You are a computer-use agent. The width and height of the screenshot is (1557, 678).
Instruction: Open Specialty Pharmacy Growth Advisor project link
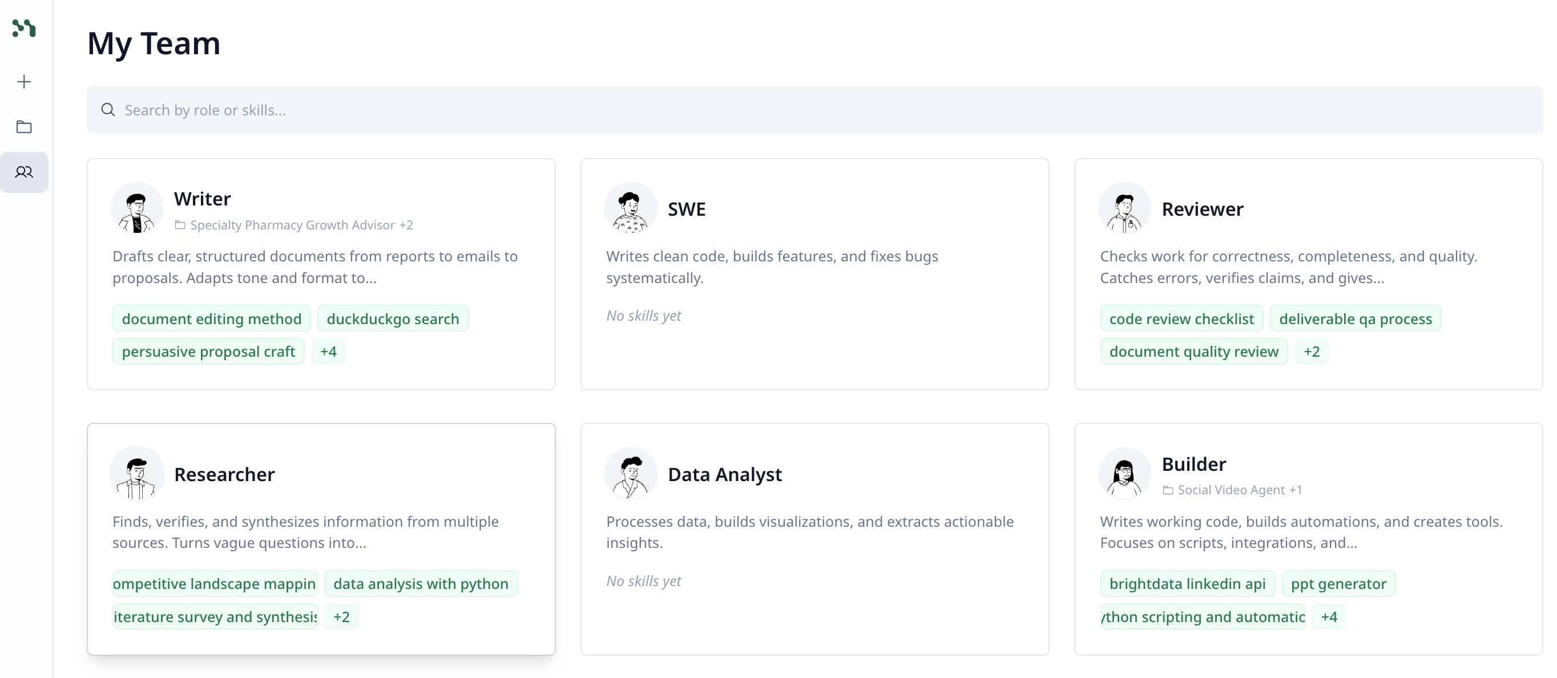click(293, 225)
